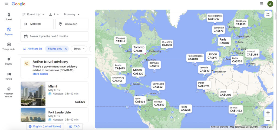
Task: Remove the Flights only filter
Action: 65,49
